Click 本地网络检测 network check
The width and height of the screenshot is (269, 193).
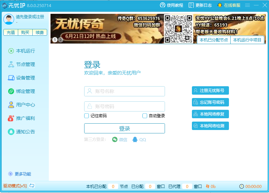coord(210,126)
